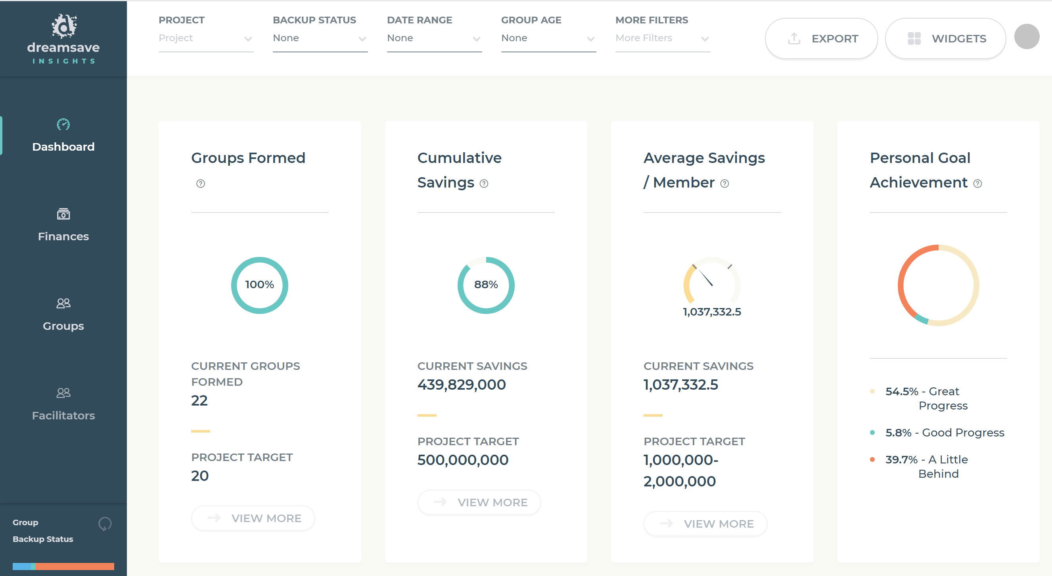1052x576 pixels.
Task: Click the Group Backup Status refresh icon
Action: tap(105, 524)
